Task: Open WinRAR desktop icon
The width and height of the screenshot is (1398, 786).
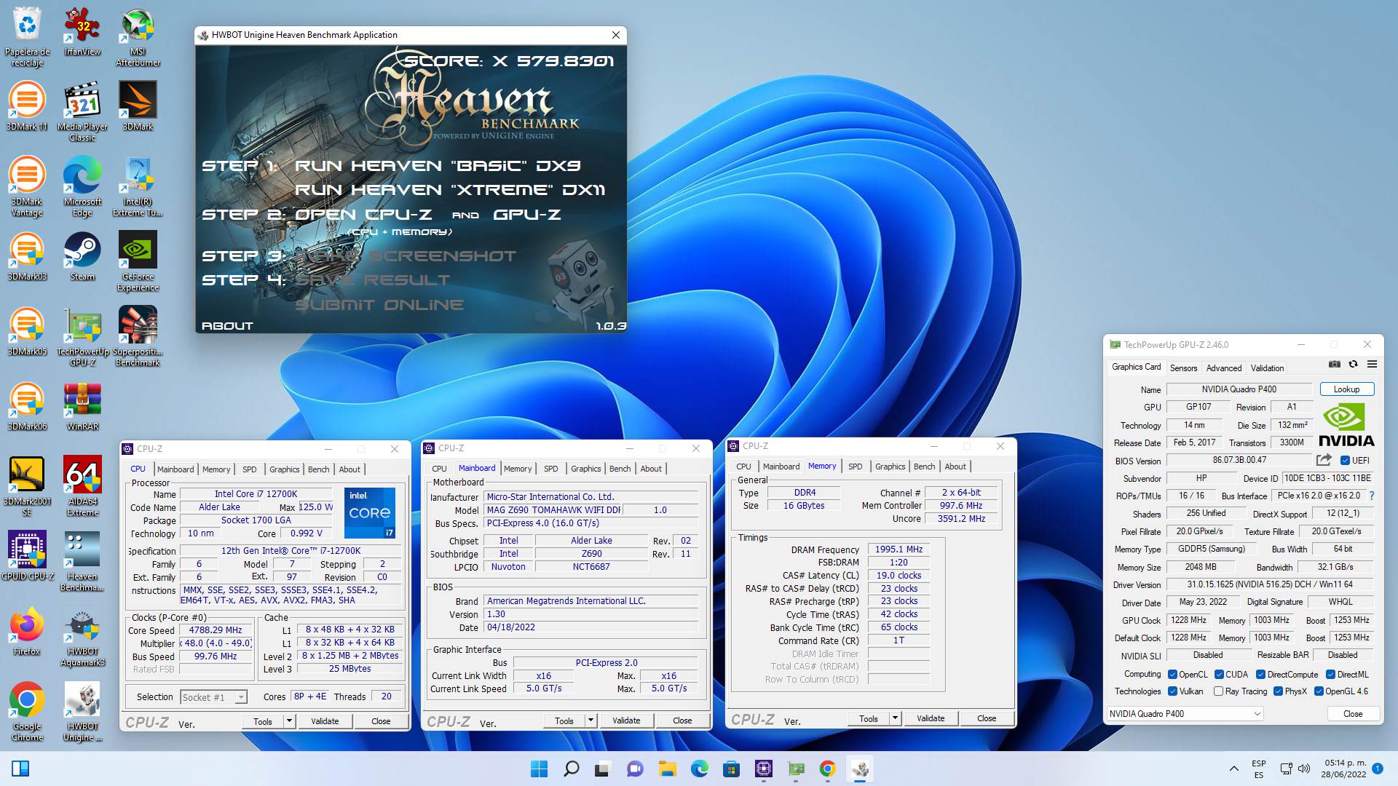Action: click(82, 406)
